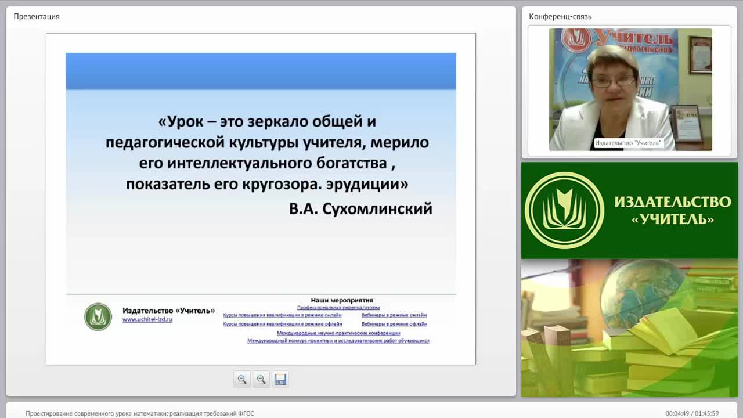The image size is (743, 418).
Task: Open the www.uchitel-izd.ru link
Action: [147, 319]
